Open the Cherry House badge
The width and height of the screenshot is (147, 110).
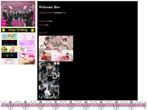27,49
